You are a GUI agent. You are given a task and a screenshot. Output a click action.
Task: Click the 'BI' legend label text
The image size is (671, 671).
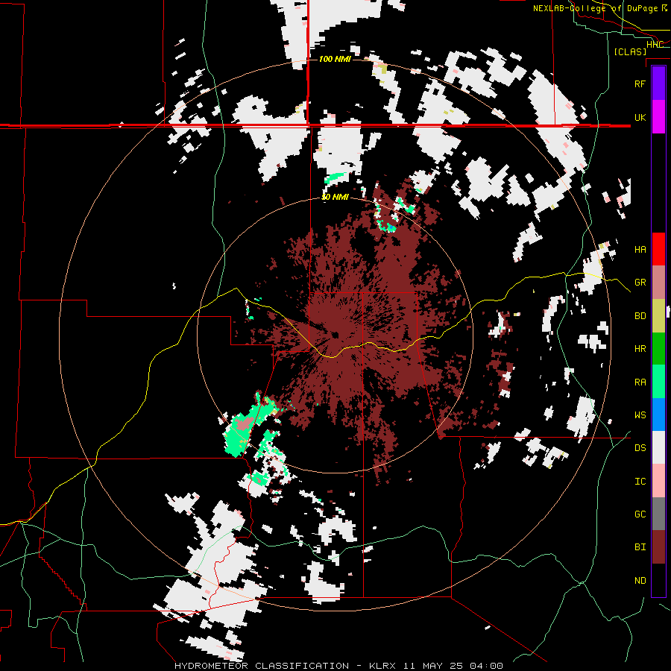coord(640,547)
